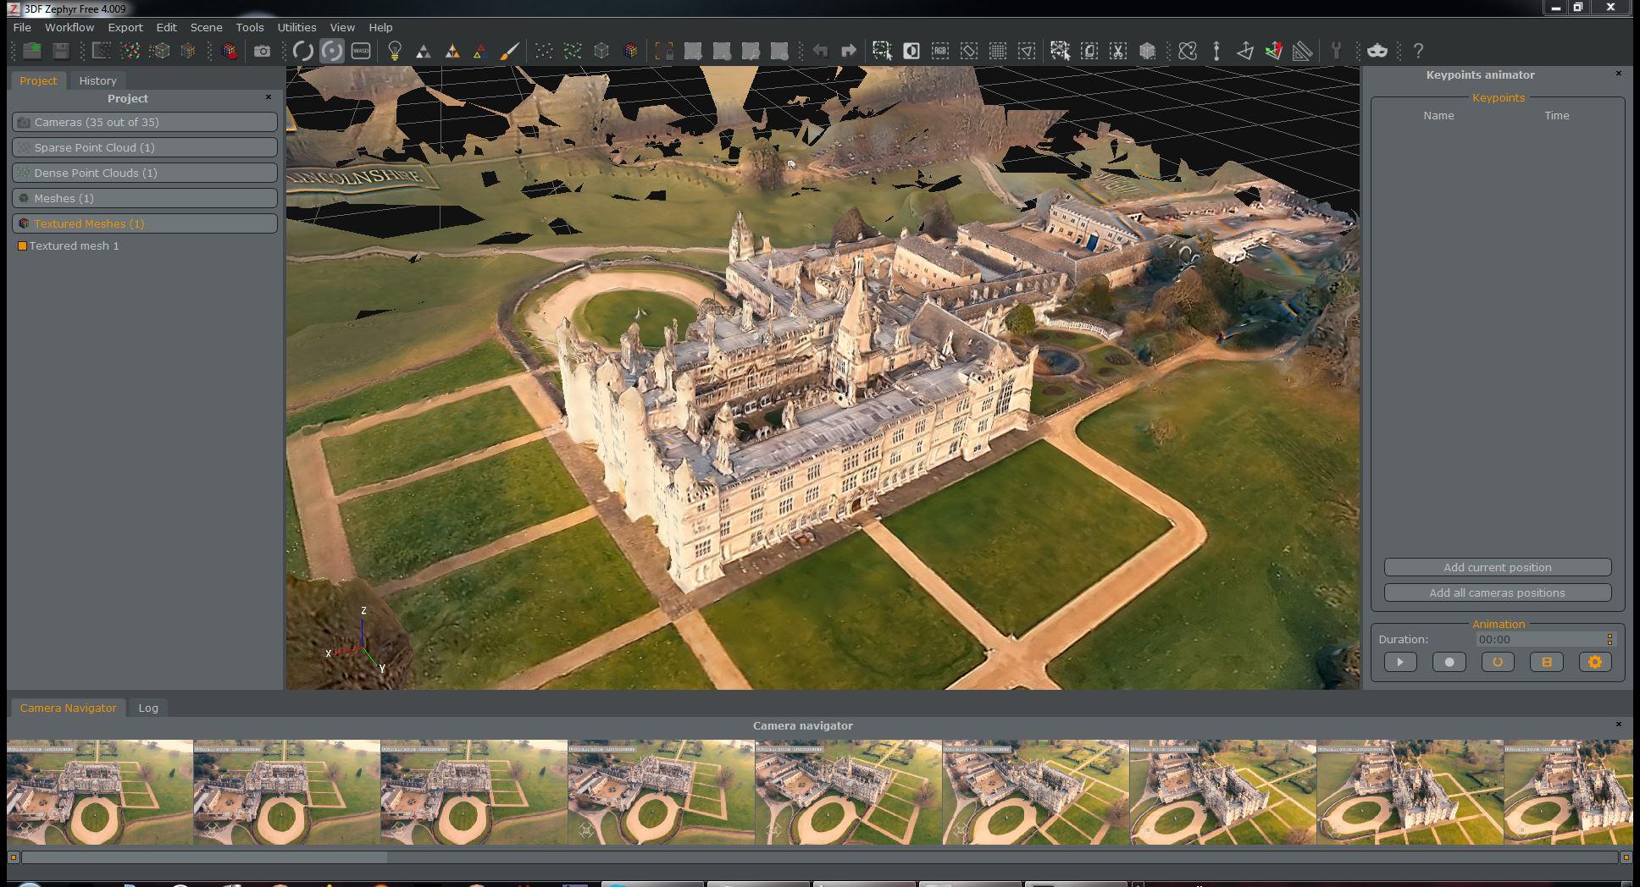Image resolution: width=1640 pixels, height=887 pixels.
Task: Collapse the Textured Meshes (1) section
Action: click(x=145, y=223)
